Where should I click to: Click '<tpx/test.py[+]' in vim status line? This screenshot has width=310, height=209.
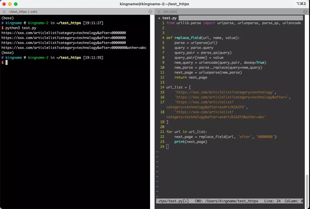pyautogui.click(x=173, y=201)
